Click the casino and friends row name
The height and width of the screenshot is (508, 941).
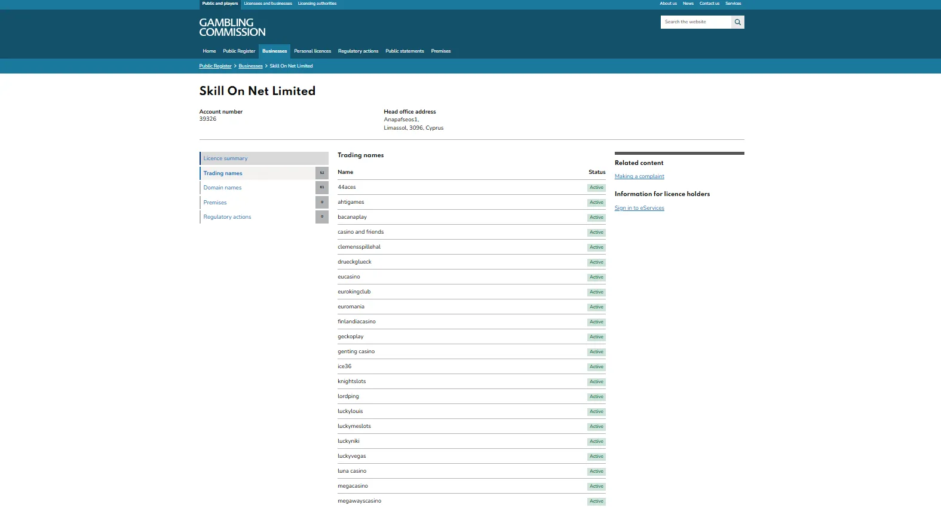point(360,232)
